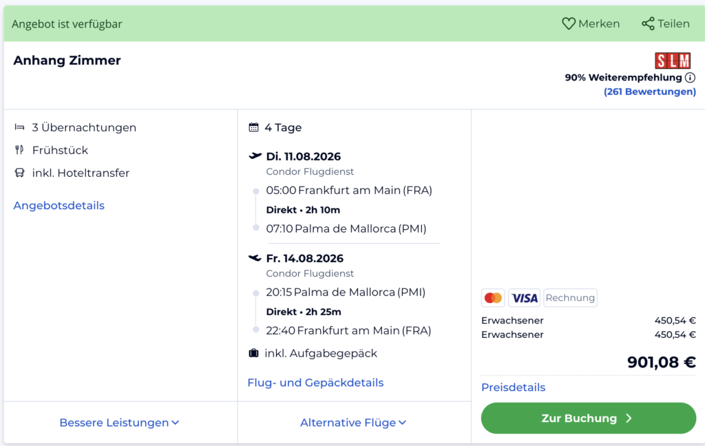Open the Preisdetails link

513,387
